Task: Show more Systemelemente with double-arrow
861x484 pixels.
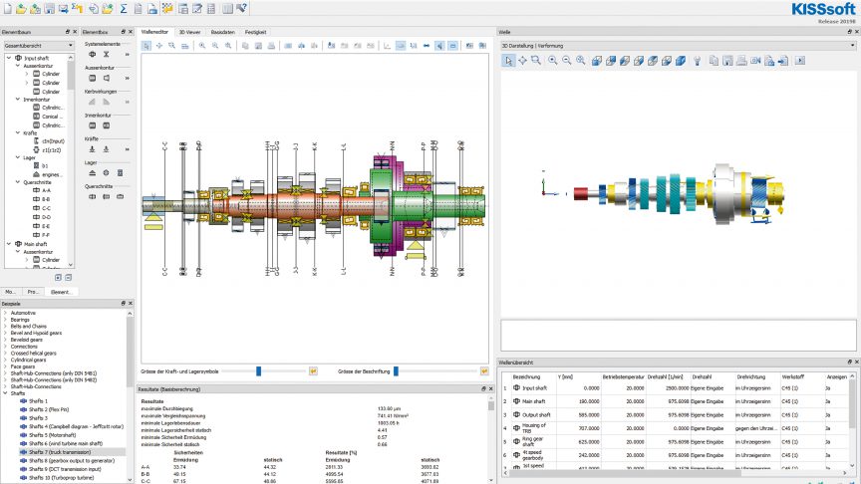Action: coord(128,55)
